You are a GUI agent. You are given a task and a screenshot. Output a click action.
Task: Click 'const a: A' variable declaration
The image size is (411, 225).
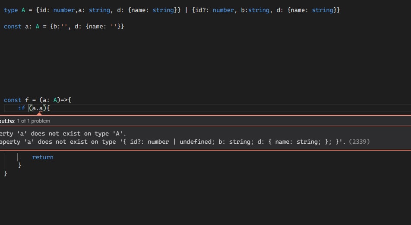tap(22, 26)
